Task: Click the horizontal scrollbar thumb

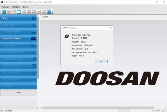Action: click(99, 108)
